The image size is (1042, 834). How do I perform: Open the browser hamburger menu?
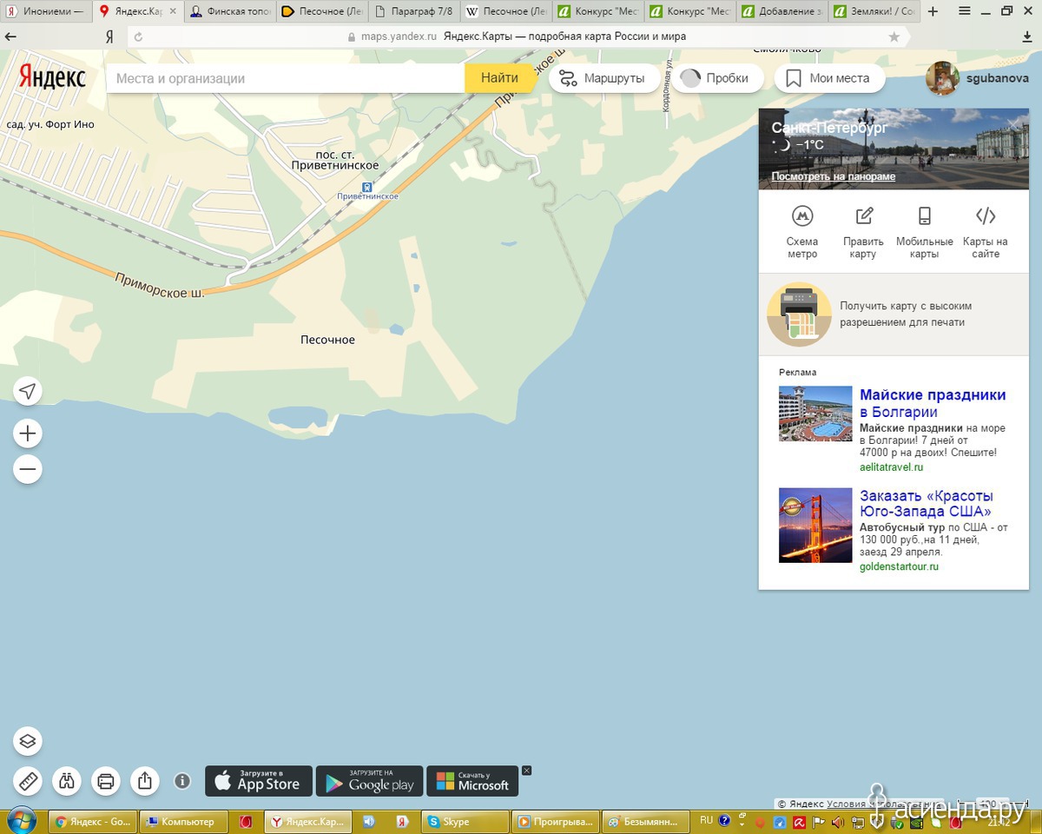(x=965, y=11)
